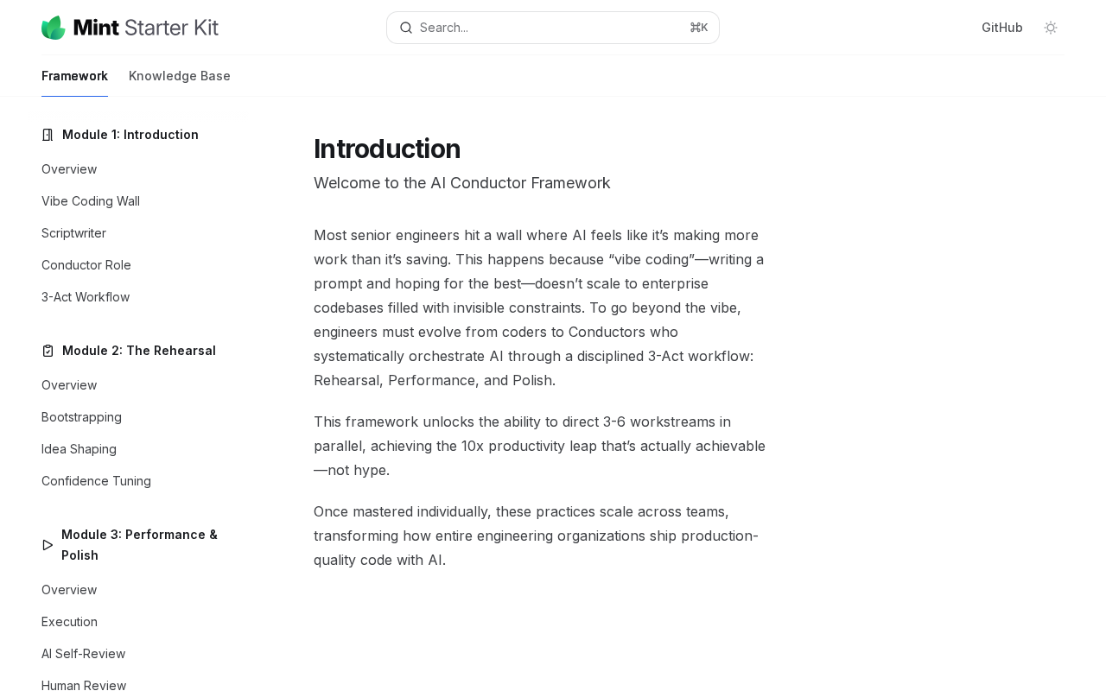Open the Conductor Role page
The height and width of the screenshot is (691, 1106).
86,265
